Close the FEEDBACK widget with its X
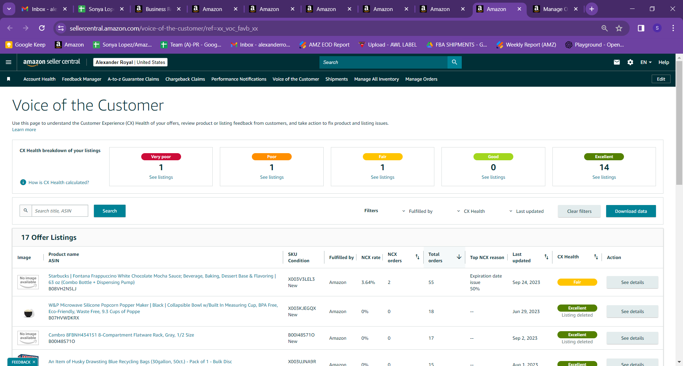The image size is (683, 366). coord(34,362)
